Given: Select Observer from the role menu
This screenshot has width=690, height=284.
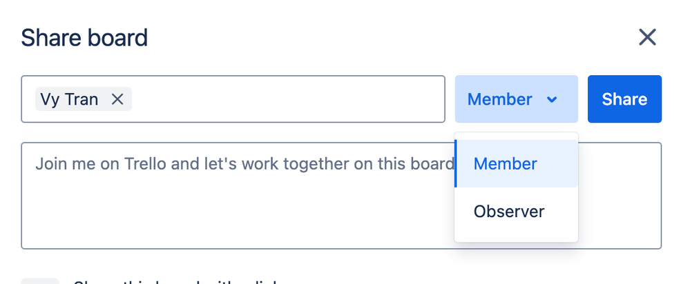Looking at the screenshot, I should tap(516, 212).
